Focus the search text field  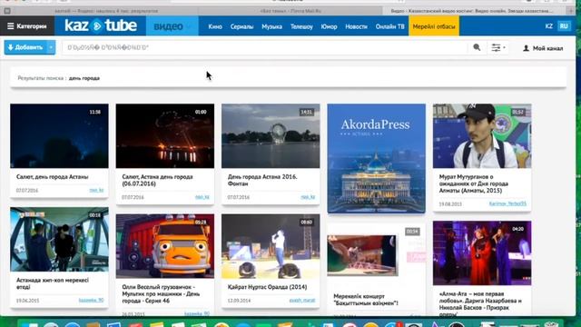click(x=264, y=47)
